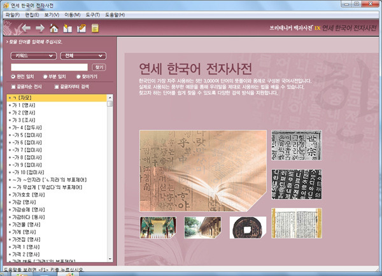
Task: Select list entry 가감 [명사]
Action: (57, 202)
